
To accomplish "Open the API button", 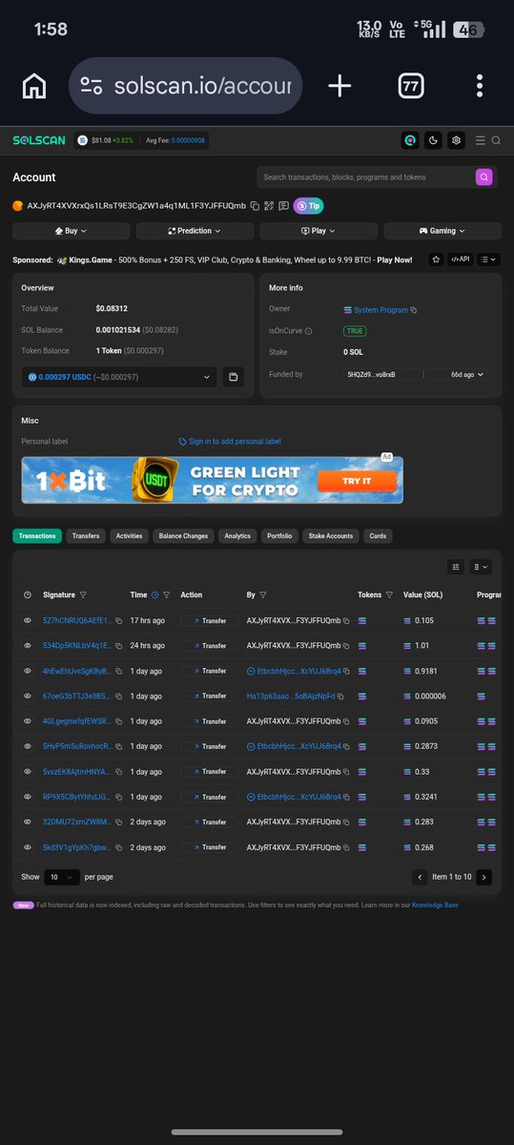I will (x=461, y=259).
